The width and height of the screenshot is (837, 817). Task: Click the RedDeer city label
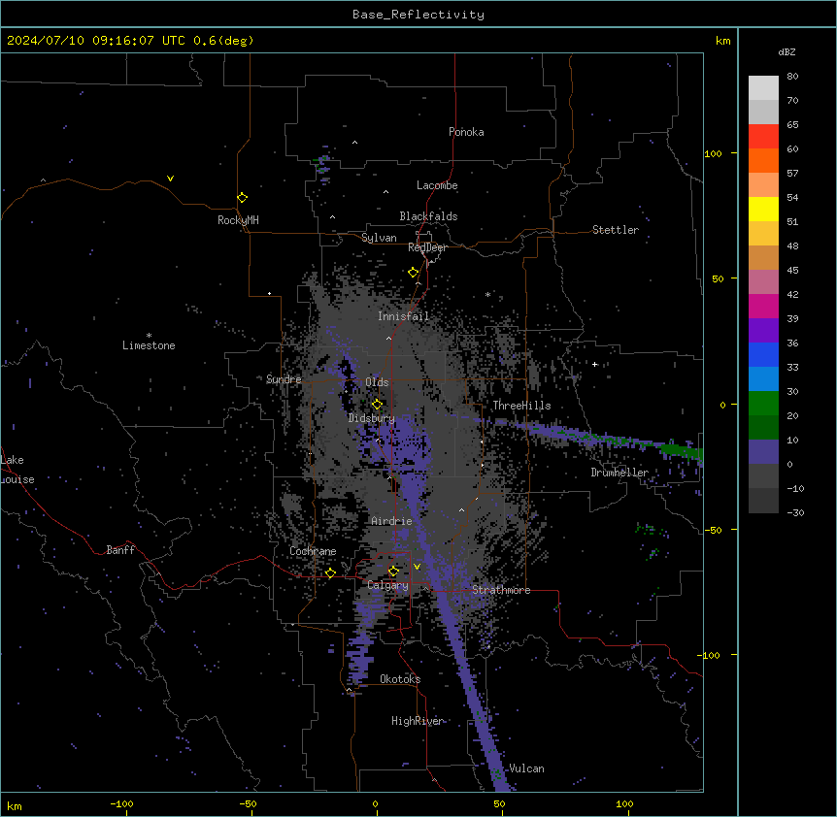pos(427,247)
